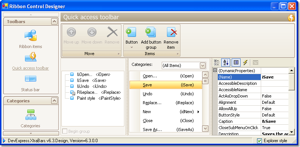Edit the Caption value &Save
300x147 pixels.
(x=275, y=121)
